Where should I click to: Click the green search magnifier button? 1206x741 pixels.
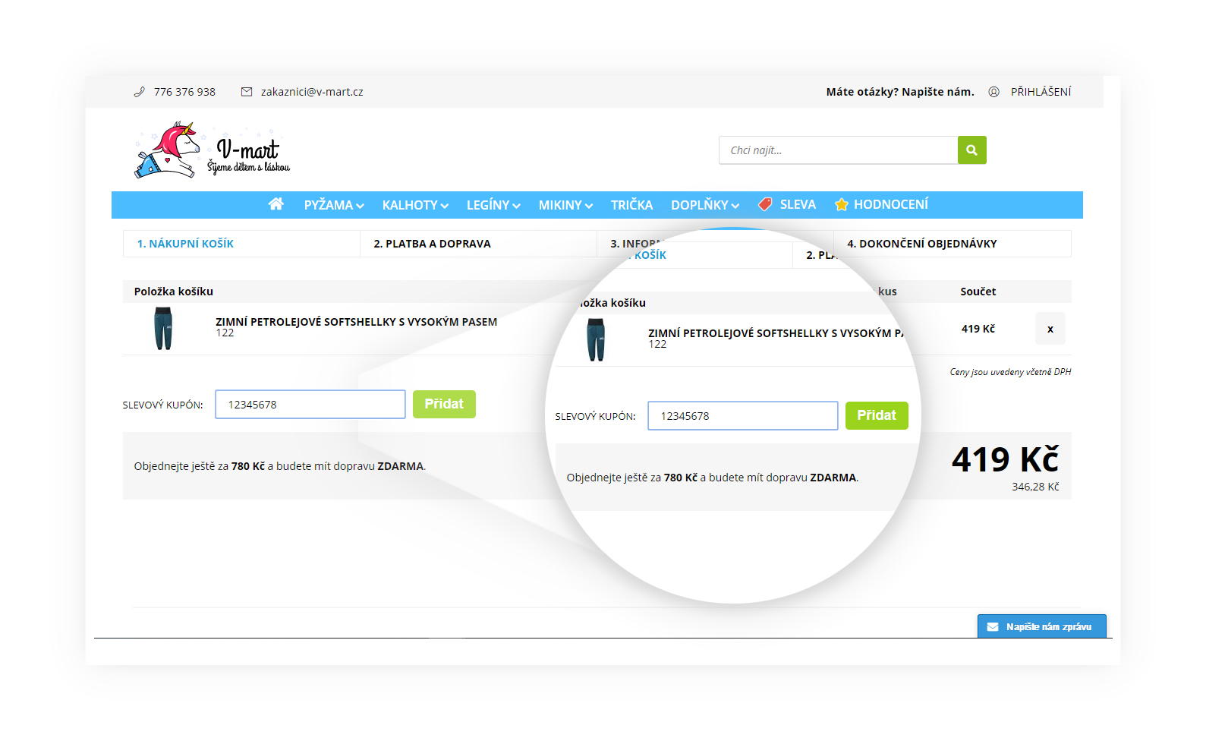[x=971, y=150]
